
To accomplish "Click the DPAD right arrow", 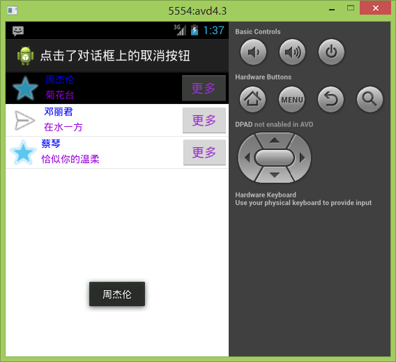I will (303, 158).
